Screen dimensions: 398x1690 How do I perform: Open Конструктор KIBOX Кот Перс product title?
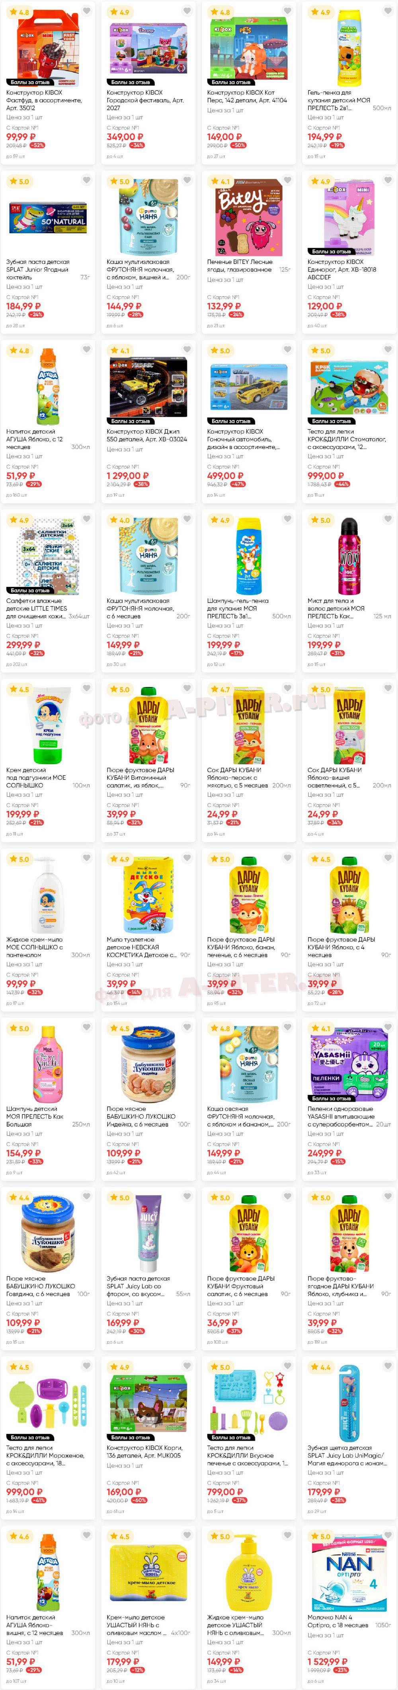coord(247,96)
